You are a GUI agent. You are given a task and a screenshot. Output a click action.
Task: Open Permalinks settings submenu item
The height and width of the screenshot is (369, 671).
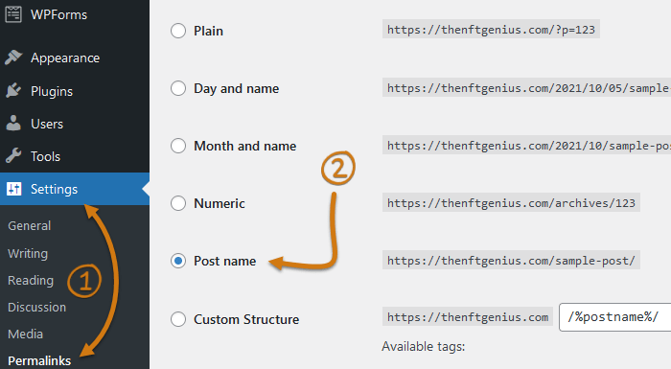pos(39,360)
